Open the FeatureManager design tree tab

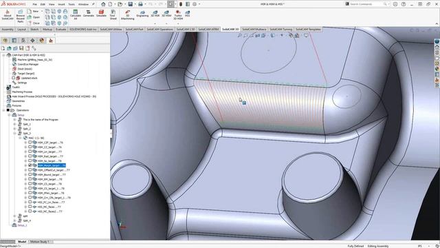click(x=5, y=41)
